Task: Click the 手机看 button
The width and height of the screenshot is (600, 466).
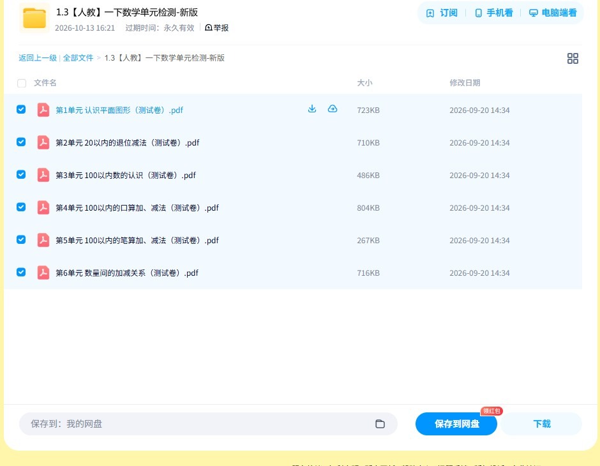Action: point(493,13)
